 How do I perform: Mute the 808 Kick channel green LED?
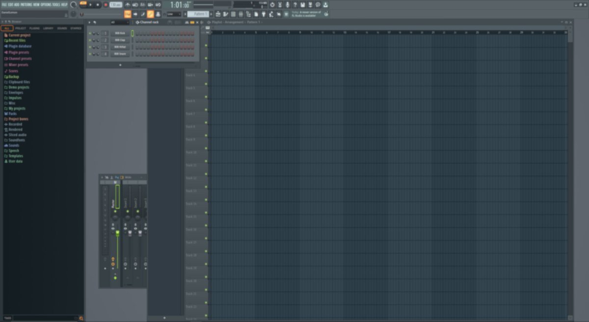pos(90,33)
